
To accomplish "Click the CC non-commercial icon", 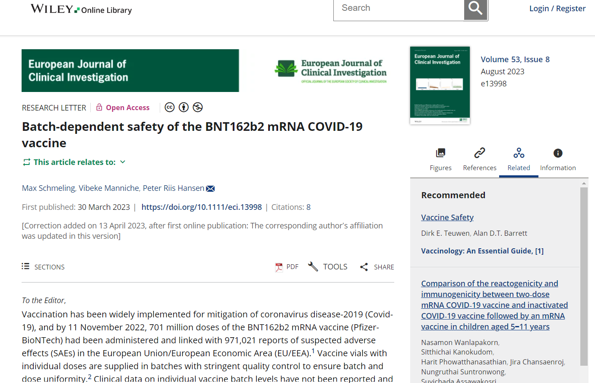I will click(x=198, y=107).
